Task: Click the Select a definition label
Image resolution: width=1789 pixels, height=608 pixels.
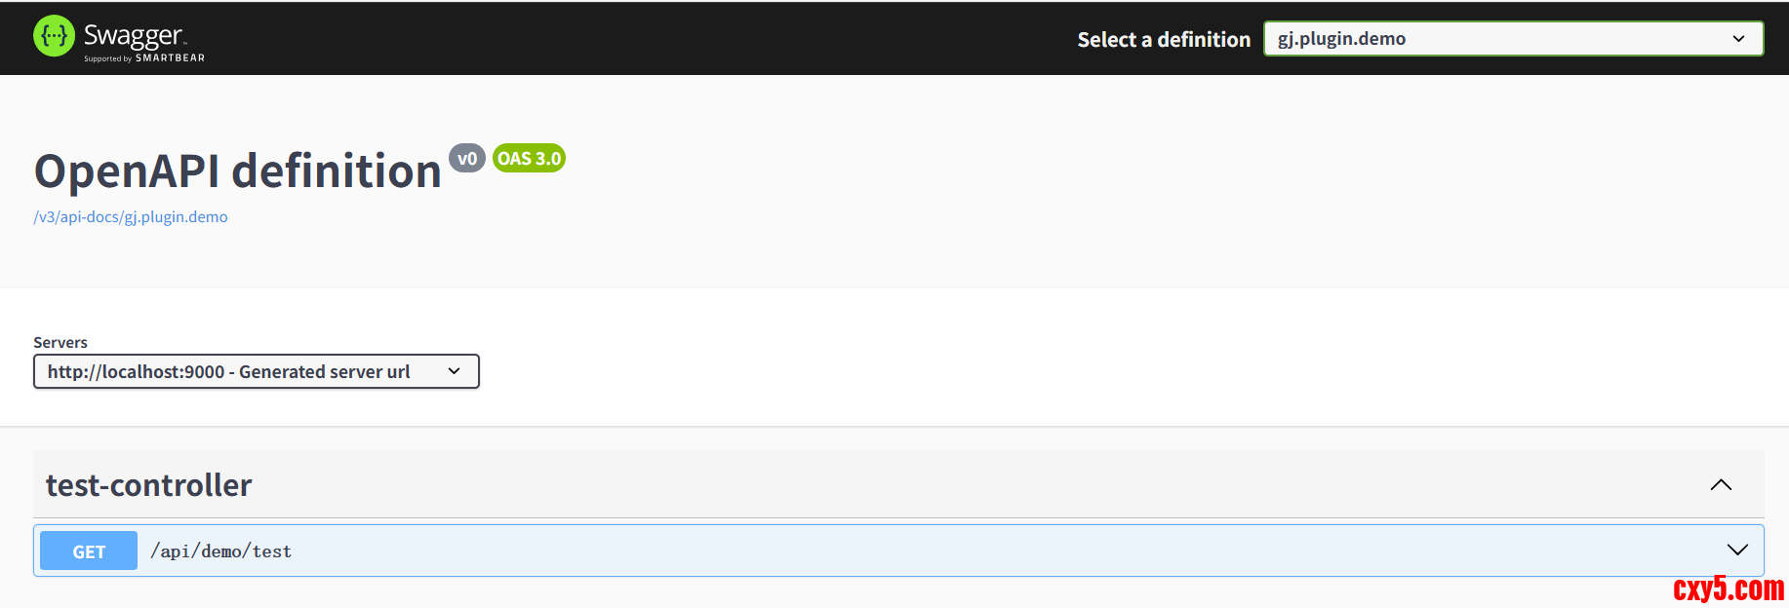Action: click(1163, 40)
